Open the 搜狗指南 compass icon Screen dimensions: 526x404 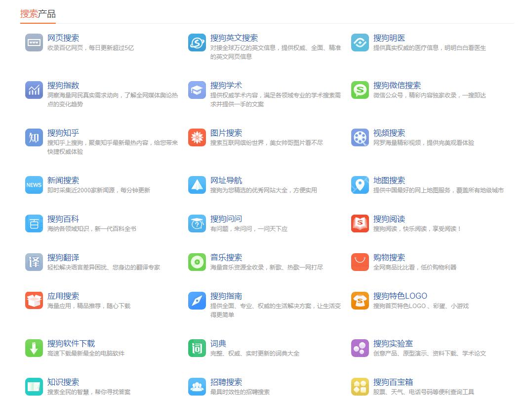coord(197,301)
